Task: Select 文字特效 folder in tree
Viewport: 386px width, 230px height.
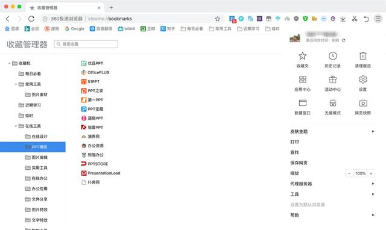Action: coord(36,220)
